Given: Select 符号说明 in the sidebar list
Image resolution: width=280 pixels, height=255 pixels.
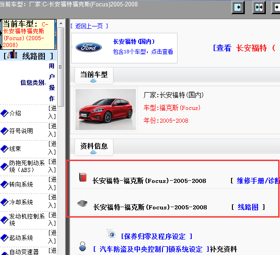Looking at the screenshot, I should click(x=21, y=131).
